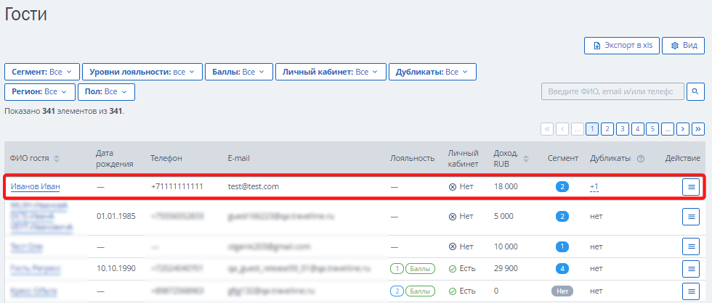
Task: Go to next page arrow
Action: (683, 129)
